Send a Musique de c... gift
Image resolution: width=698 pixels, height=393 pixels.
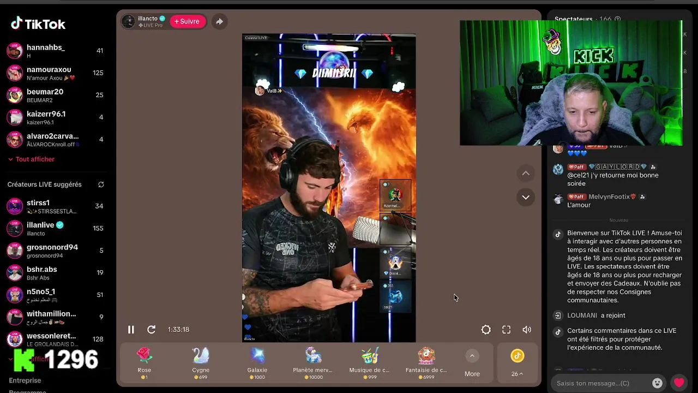(x=370, y=363)
